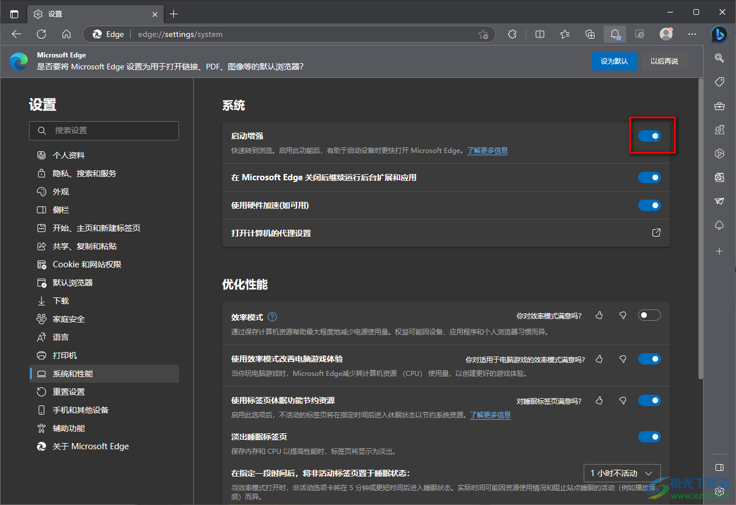Image resolution: width=736 pixels, height=505 pixels.
Task: Open the Extensions puzzle icon
Action: [513, 34]
